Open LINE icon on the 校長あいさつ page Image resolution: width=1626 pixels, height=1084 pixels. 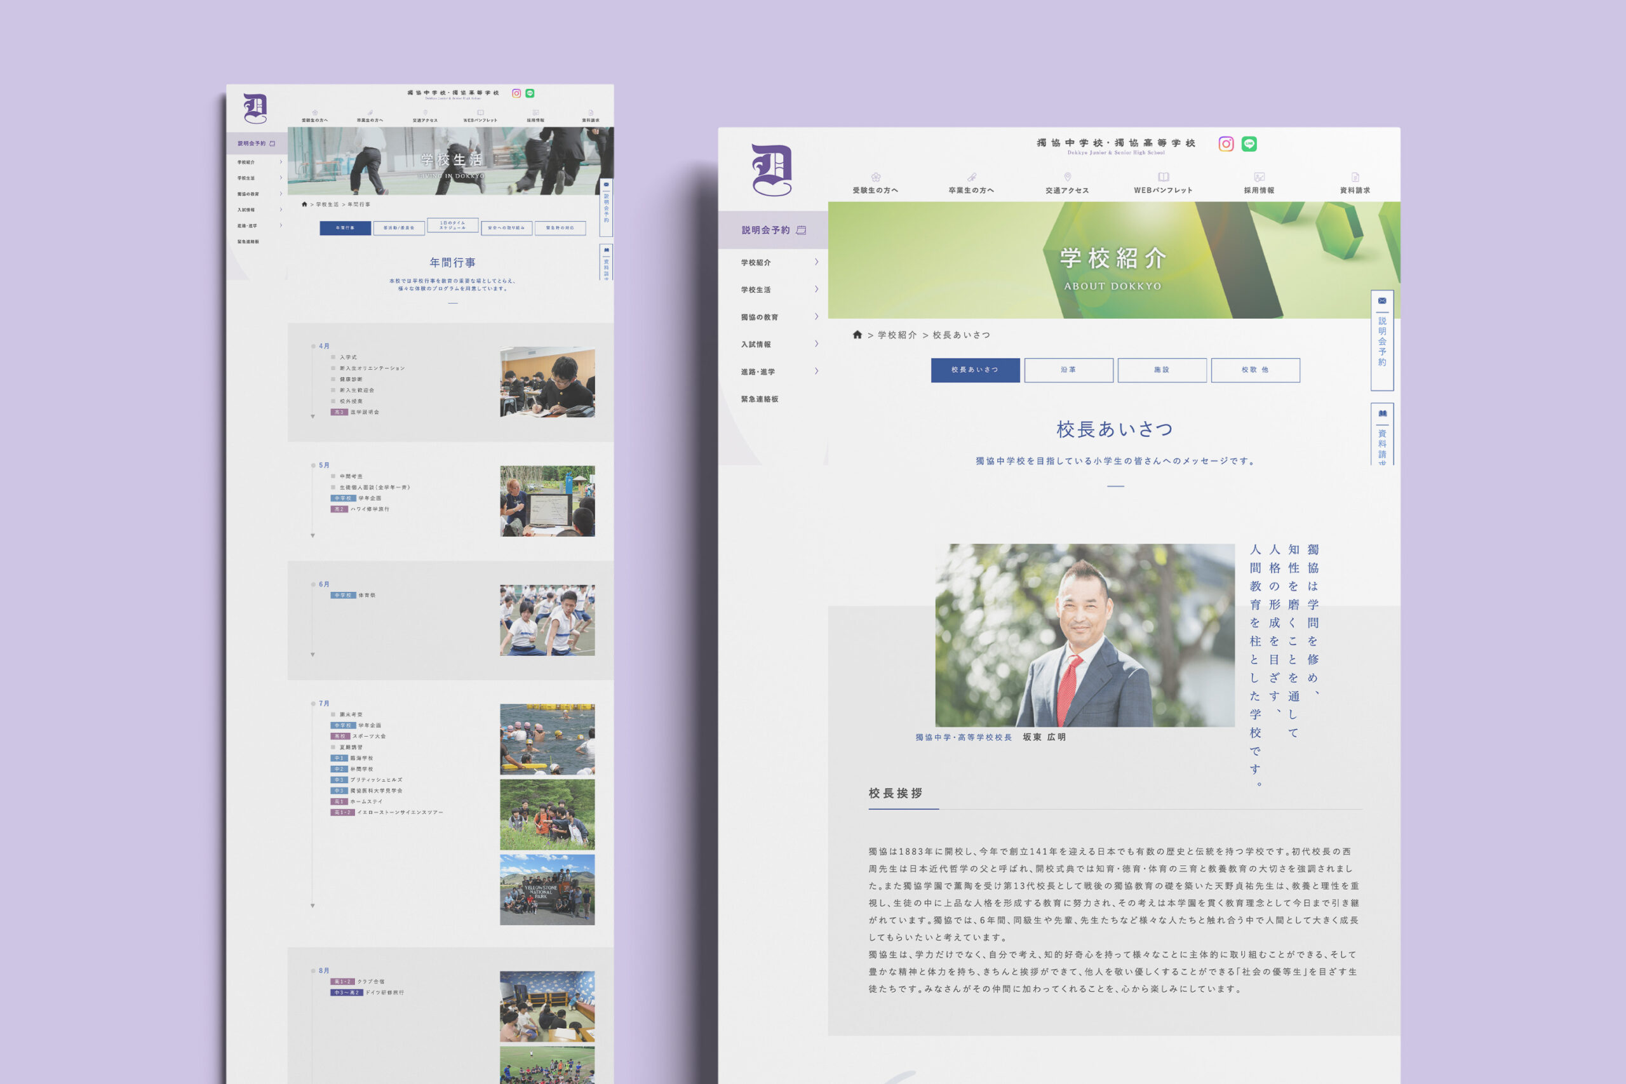click(x=1249, y=144)
